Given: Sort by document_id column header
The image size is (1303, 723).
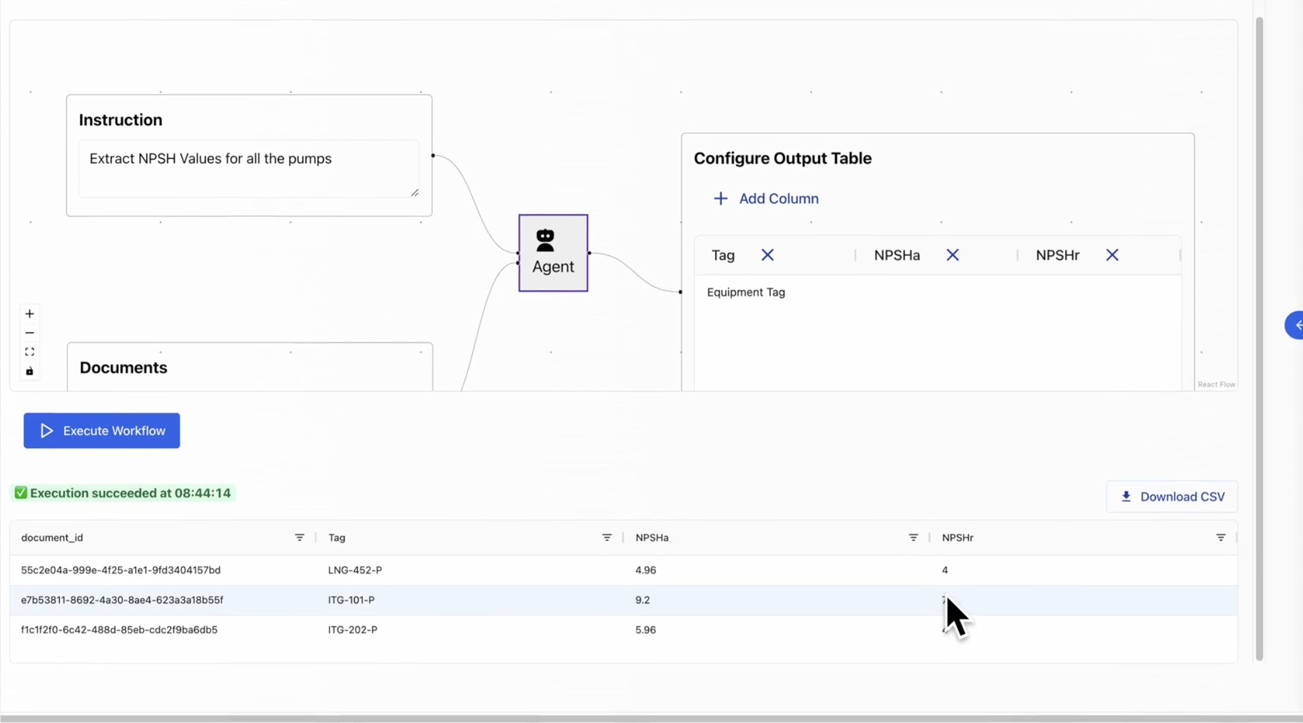Looking at the screenshot, I should tap(52, 537).
